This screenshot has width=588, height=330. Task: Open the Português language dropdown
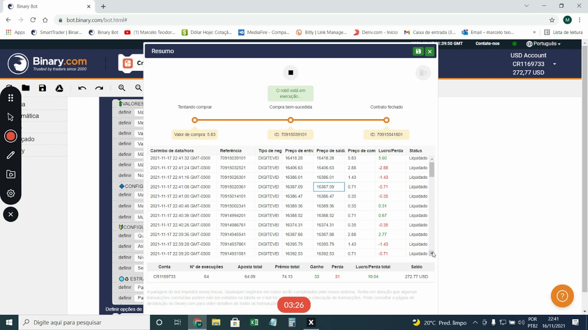543,44
